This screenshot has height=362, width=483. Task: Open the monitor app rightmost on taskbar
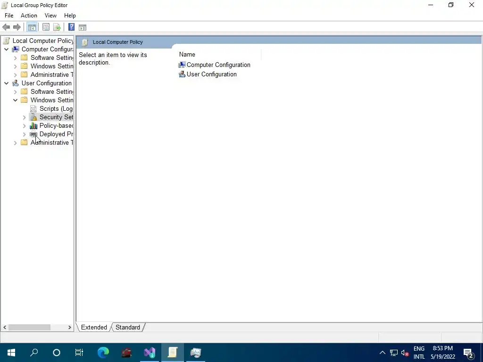[x=196, y=353]
